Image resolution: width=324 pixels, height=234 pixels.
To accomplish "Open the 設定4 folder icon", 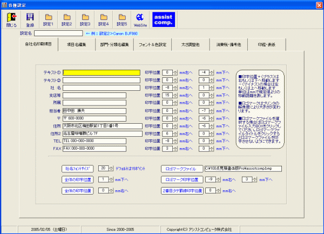I will pyautogui.click(x=104, y=19).
